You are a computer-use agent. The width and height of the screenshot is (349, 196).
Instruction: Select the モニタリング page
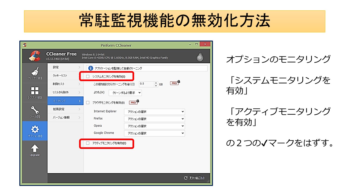coord(65,101)
